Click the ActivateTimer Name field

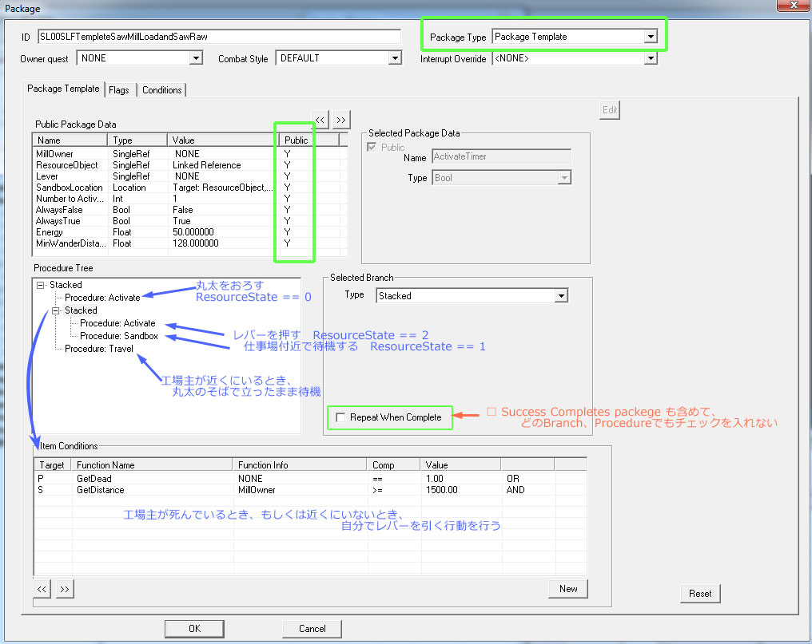point(501,156)
